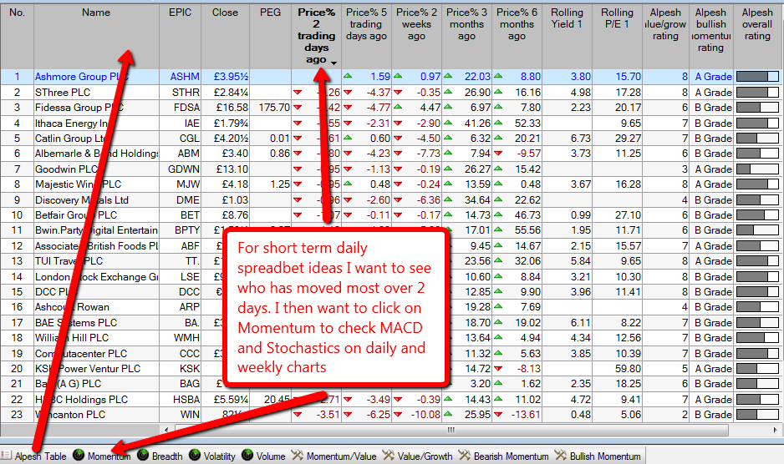Screen dimensions: 784x464
Task: Click the Bearish Momentum tab's tools icon
Action: [x=464, y=455]
